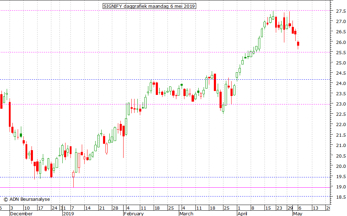Viewport: 347px width, 216px height.
Task: Select the 21.0 price axis label
Action: (x=341, y=146)
